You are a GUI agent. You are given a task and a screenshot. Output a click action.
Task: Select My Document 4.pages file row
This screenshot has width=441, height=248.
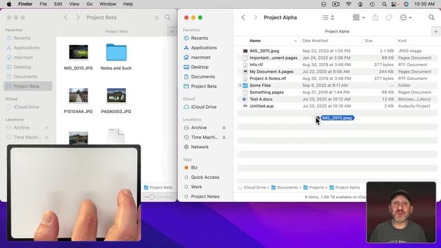point(337,72)
